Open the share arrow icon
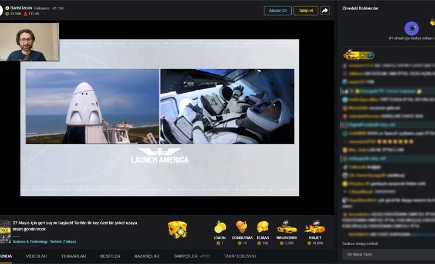Image resolution: width=435 pixels, height=264 pixels. [x=325, y=11]
